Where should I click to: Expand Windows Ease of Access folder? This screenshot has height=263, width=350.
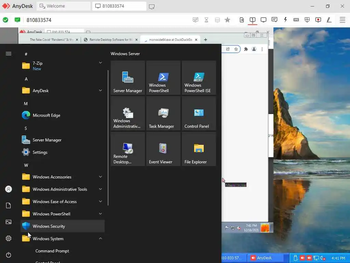tap(63, 201)
